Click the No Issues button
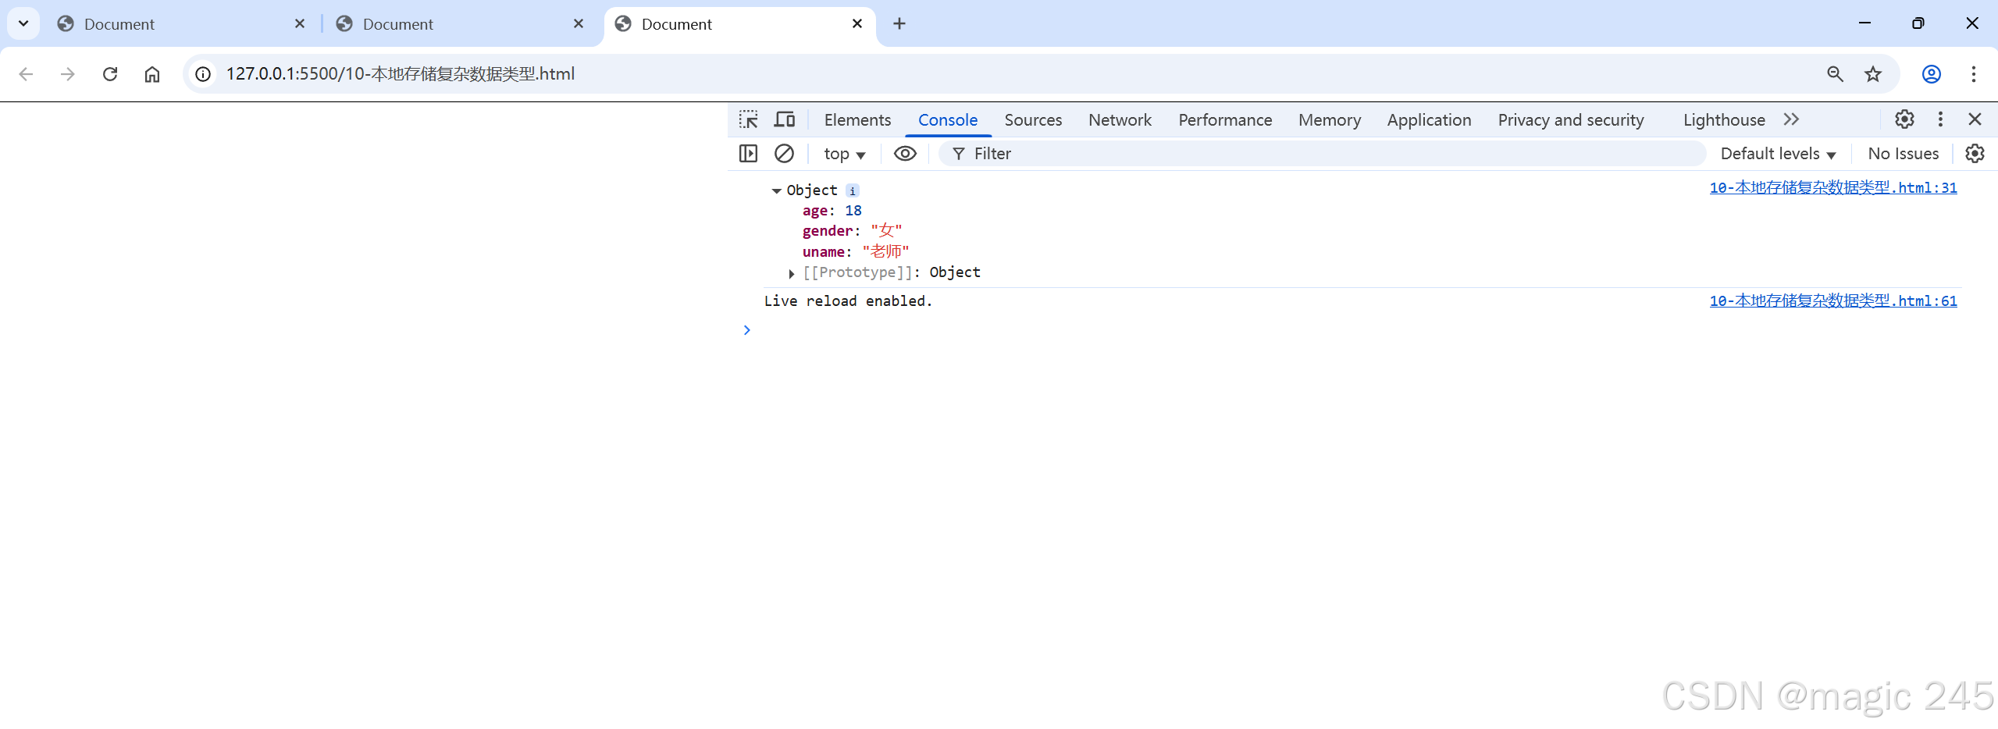 pyautogui.click(x=1903, y=154)
